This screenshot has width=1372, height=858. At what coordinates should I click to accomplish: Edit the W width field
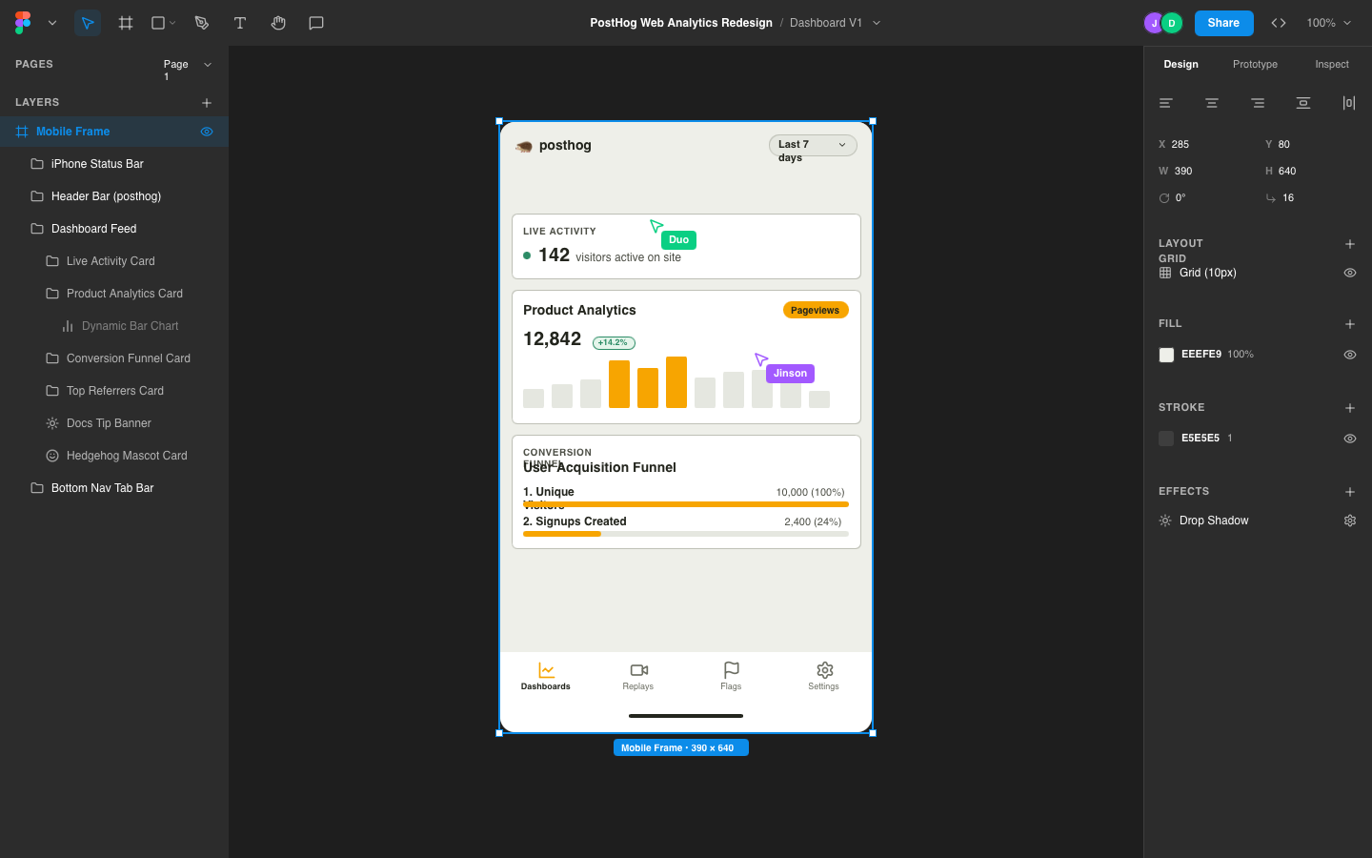pos(1204,172)
